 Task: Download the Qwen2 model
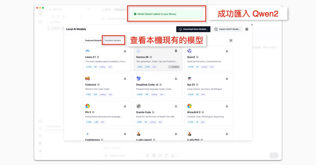click(227, 51)
